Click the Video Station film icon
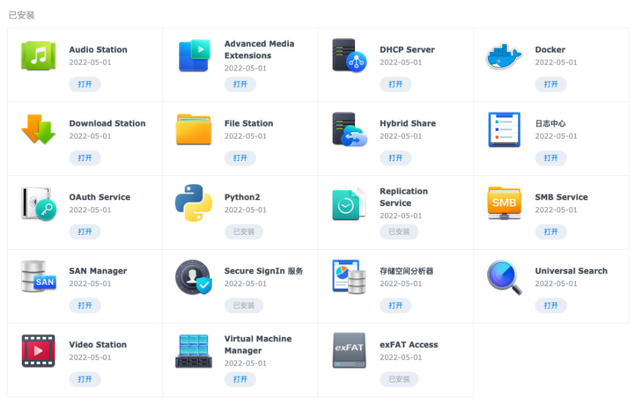The height and width of the screenshot is (403, 642). (39, 350)
